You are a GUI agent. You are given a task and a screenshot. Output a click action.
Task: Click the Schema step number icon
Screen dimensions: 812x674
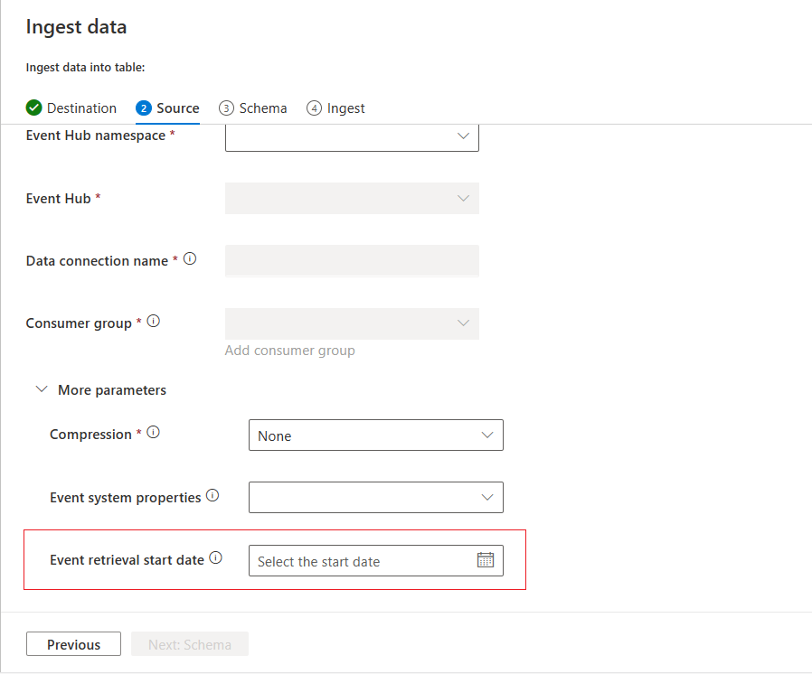[226, 108]
